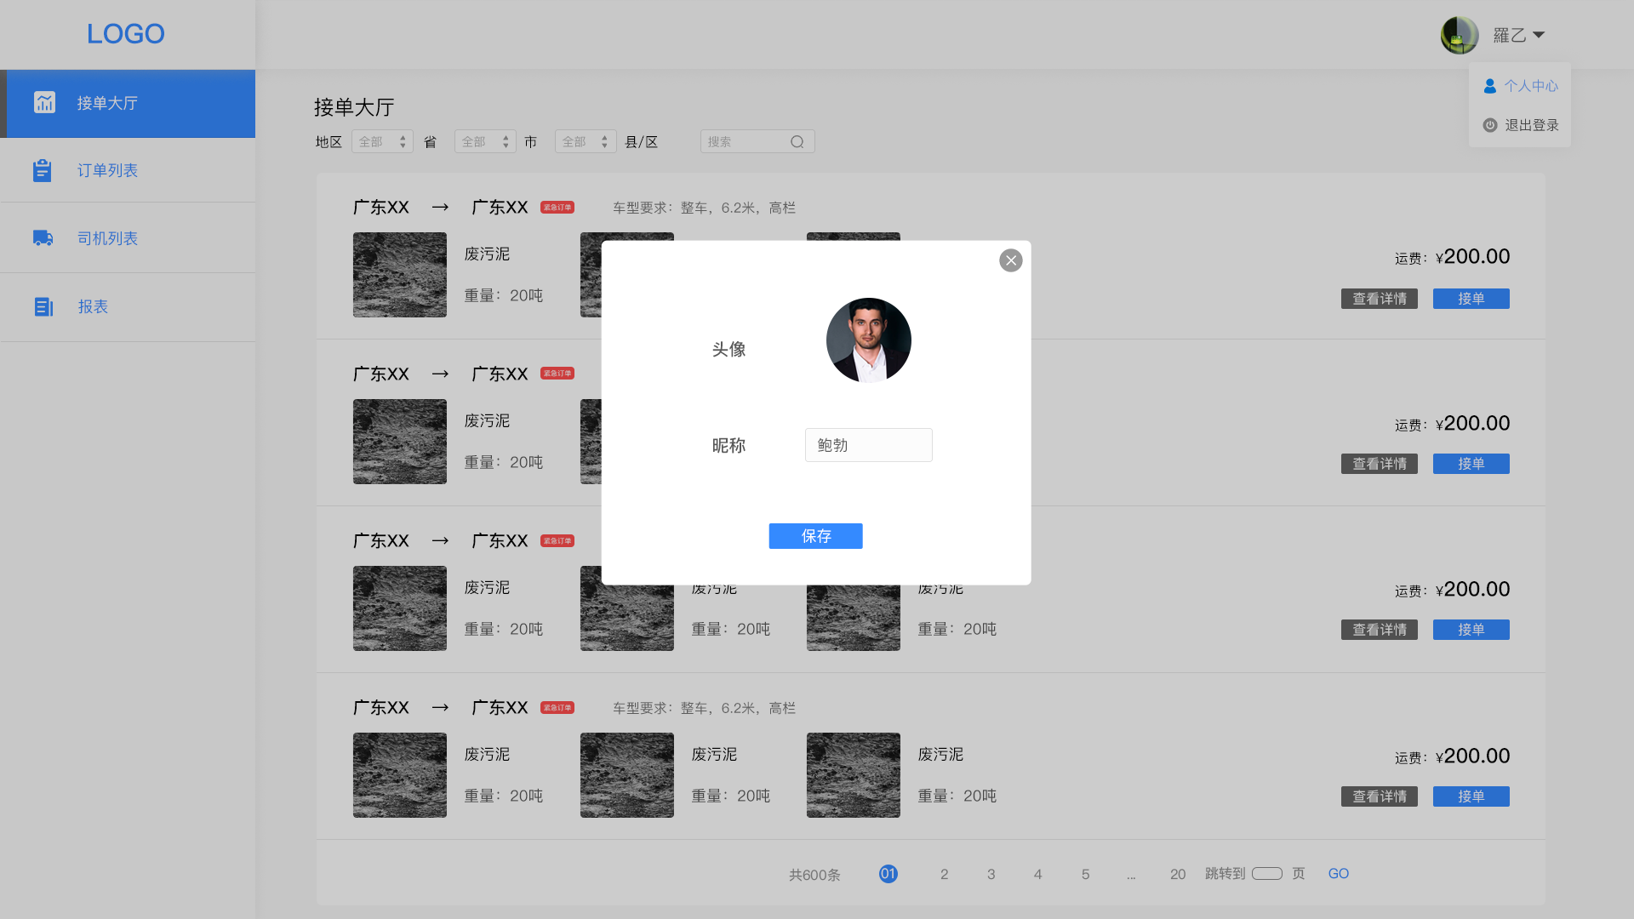The width and height of the screenshot is (1634, 919).
Task: Click the 紧急订单 tag in third order row
Action: click(x=557, y=541)
